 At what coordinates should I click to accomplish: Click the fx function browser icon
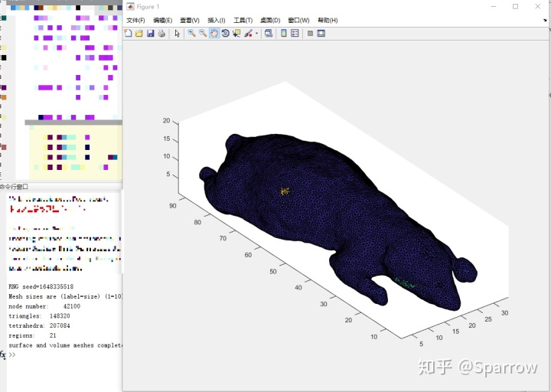click(x=3, y=354)
